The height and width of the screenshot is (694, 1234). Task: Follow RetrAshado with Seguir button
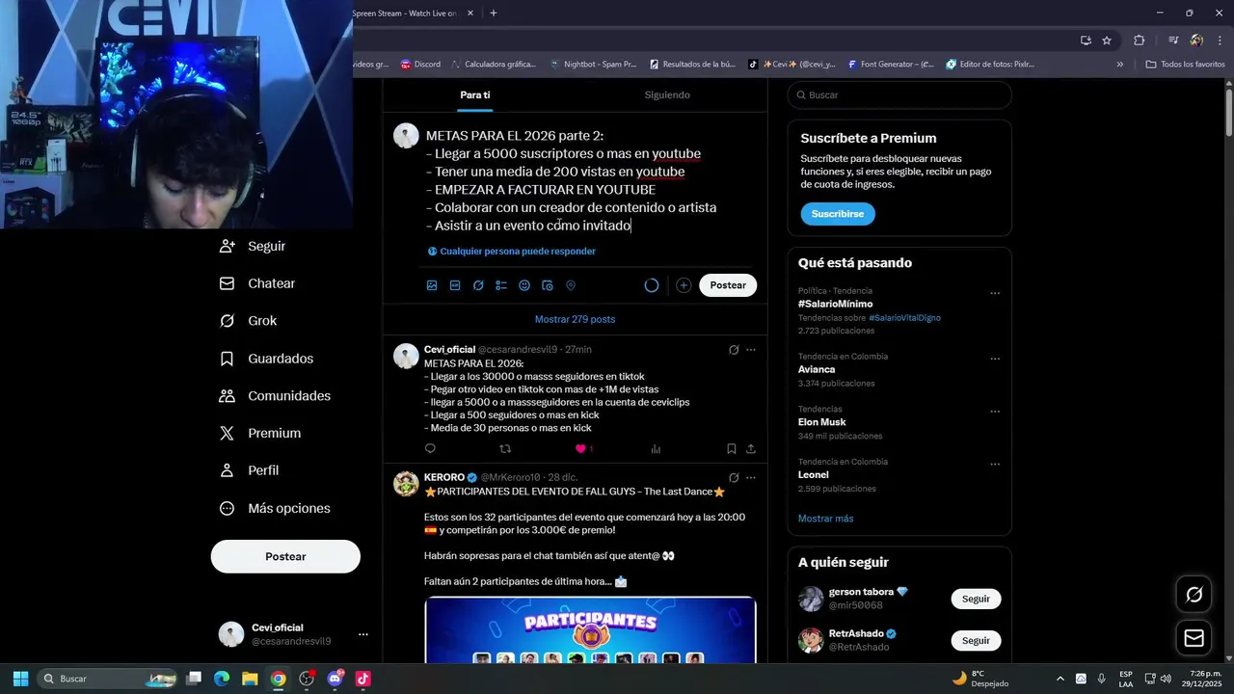tap(976, 640)
